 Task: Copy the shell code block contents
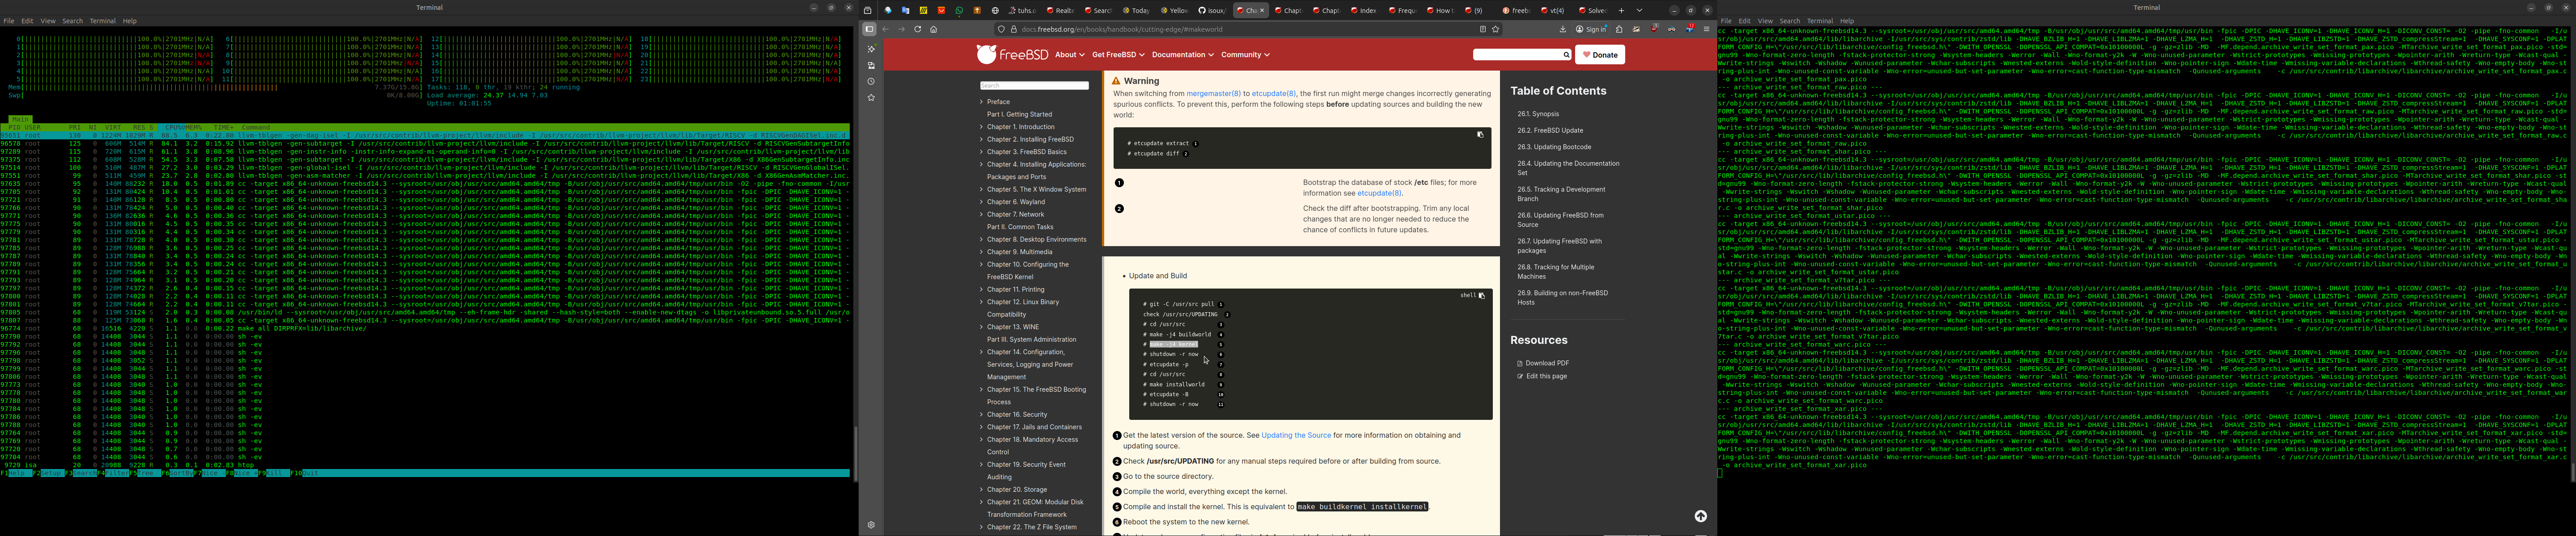coord(1481,295)
